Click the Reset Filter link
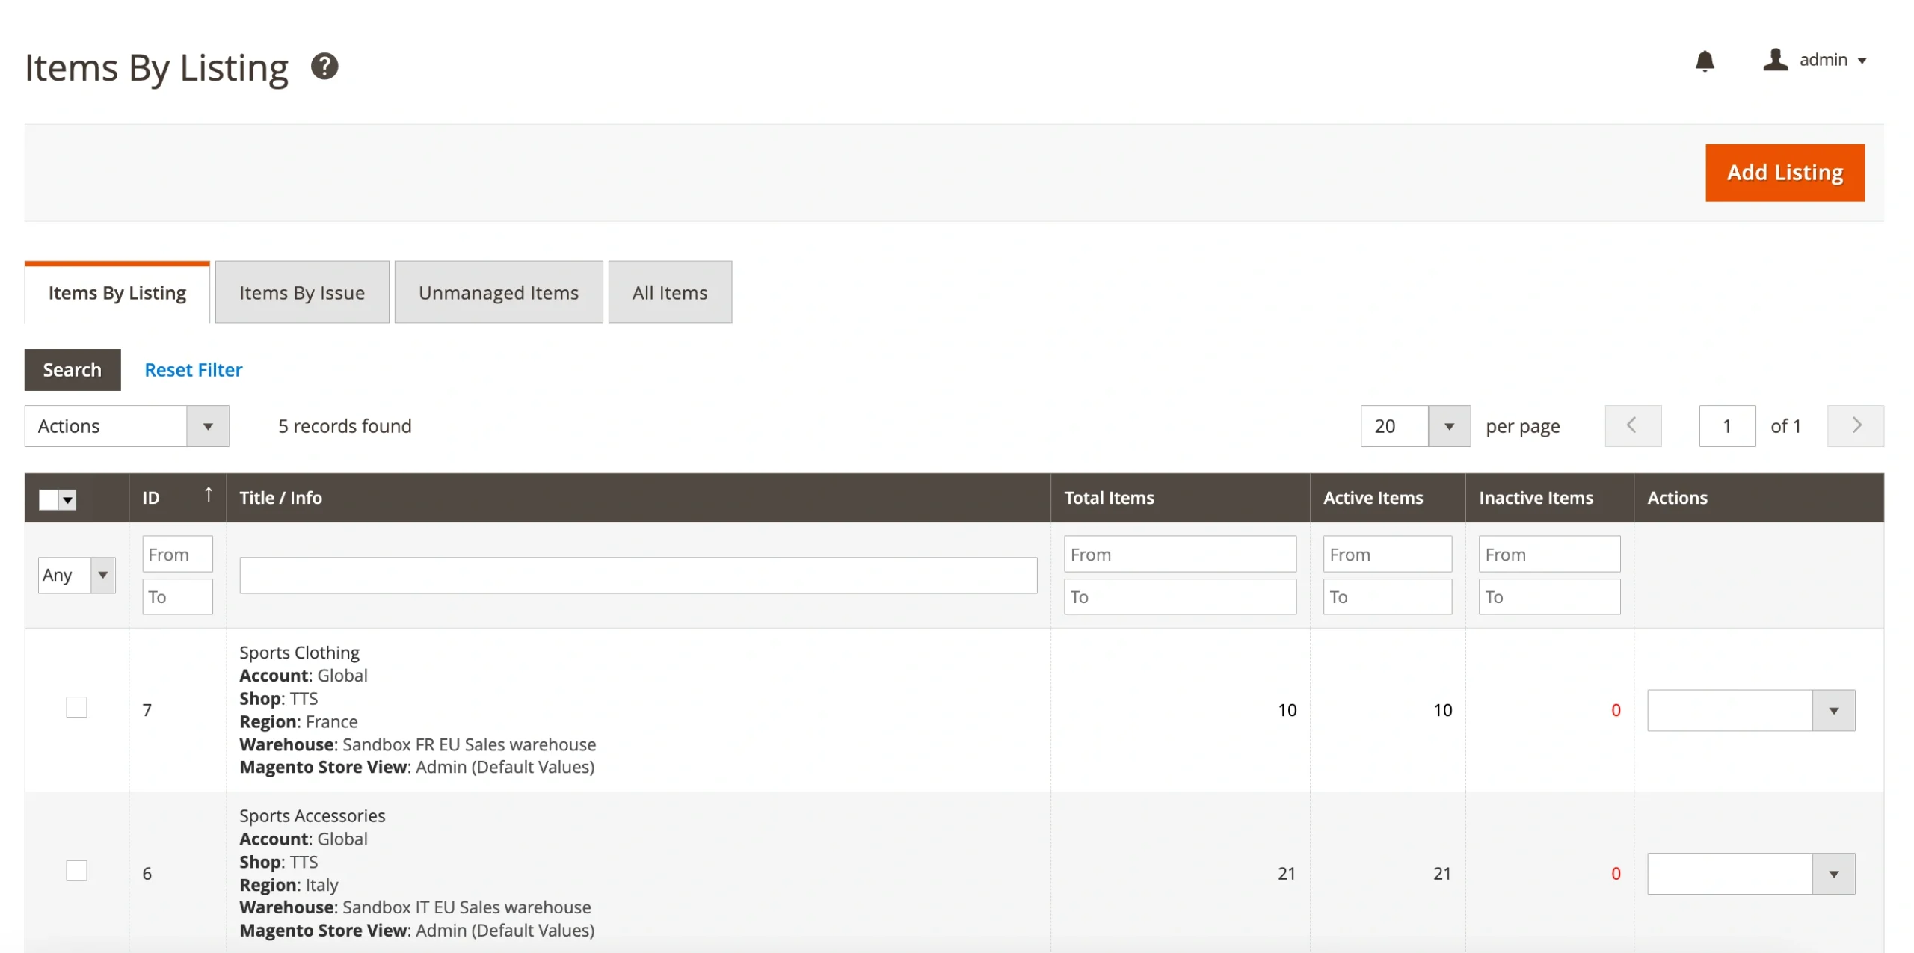Viewport: 1914px width, 953px height. click(193, 370)
